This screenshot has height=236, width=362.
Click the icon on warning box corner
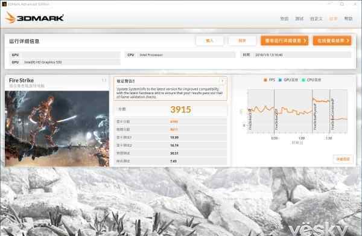223,81
